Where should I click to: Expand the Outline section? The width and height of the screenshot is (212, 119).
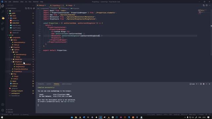pos(10,110)
